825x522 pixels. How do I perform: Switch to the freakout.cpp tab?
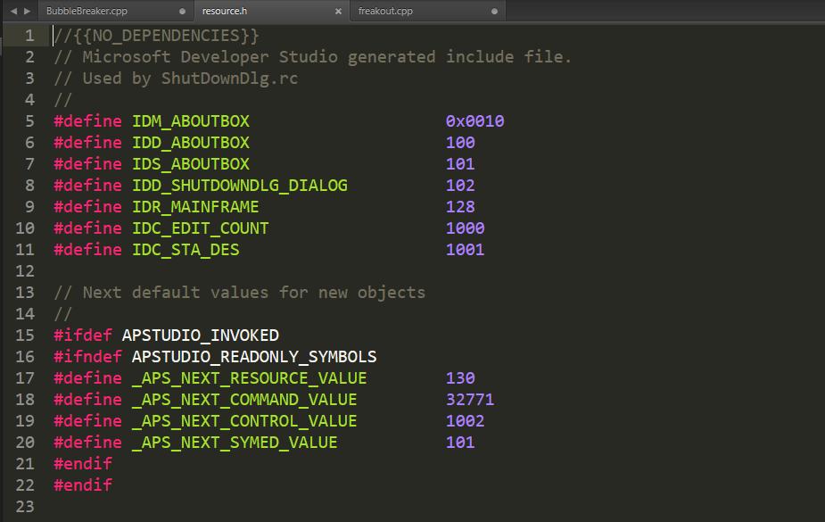pyautogui.click(x=385, y=12)
